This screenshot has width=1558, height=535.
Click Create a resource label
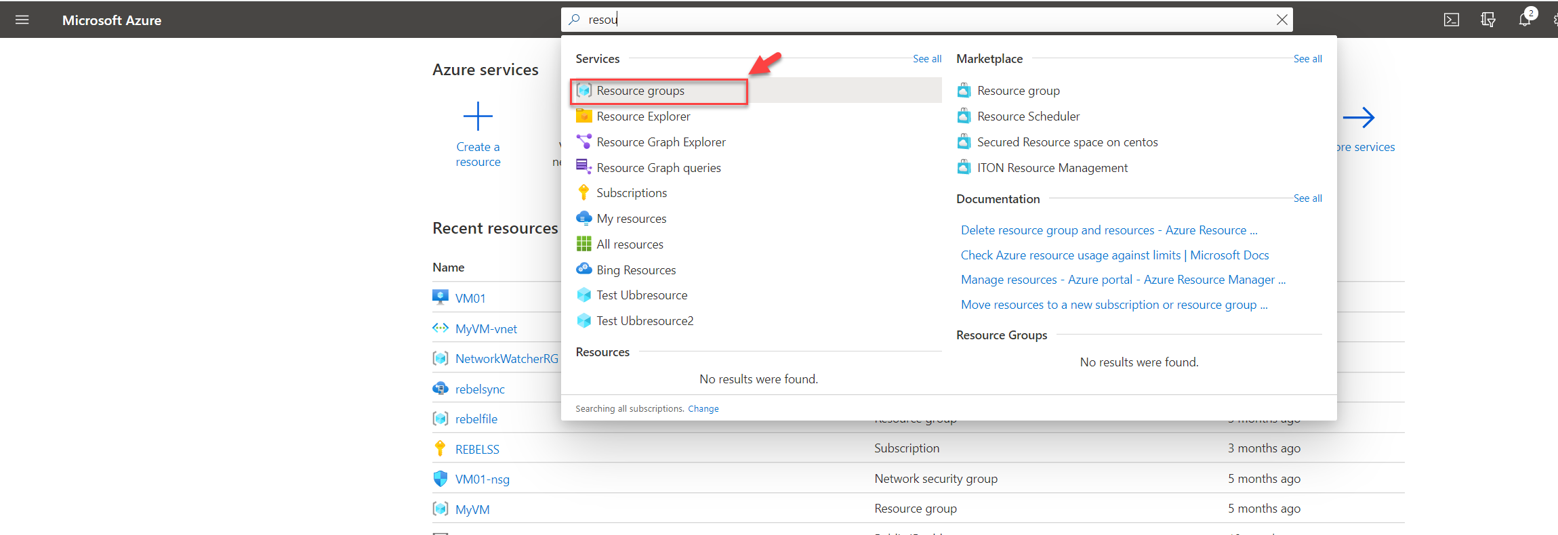(x=478, y=154)
